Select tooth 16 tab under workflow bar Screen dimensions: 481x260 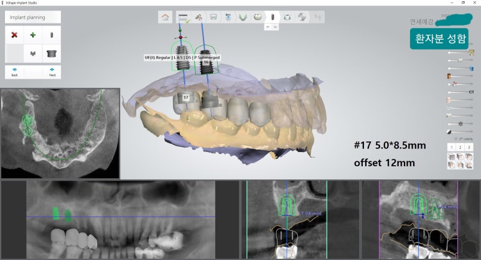click(x=276, y=27)
